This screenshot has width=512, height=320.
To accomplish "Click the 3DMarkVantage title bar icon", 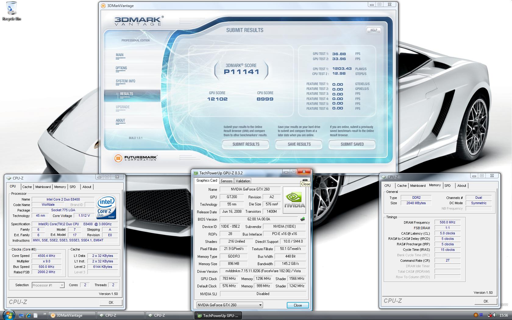I will point(103,5).
